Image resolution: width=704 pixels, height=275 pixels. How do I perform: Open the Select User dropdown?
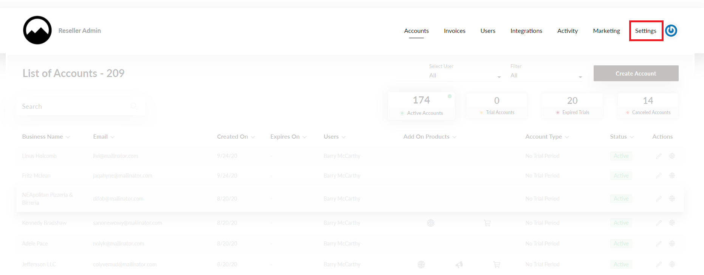pos(465,76)
